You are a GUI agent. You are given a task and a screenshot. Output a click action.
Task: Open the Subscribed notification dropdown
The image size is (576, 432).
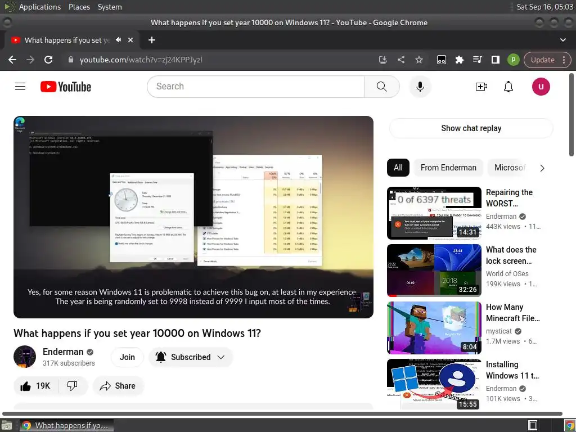(191, 357)
